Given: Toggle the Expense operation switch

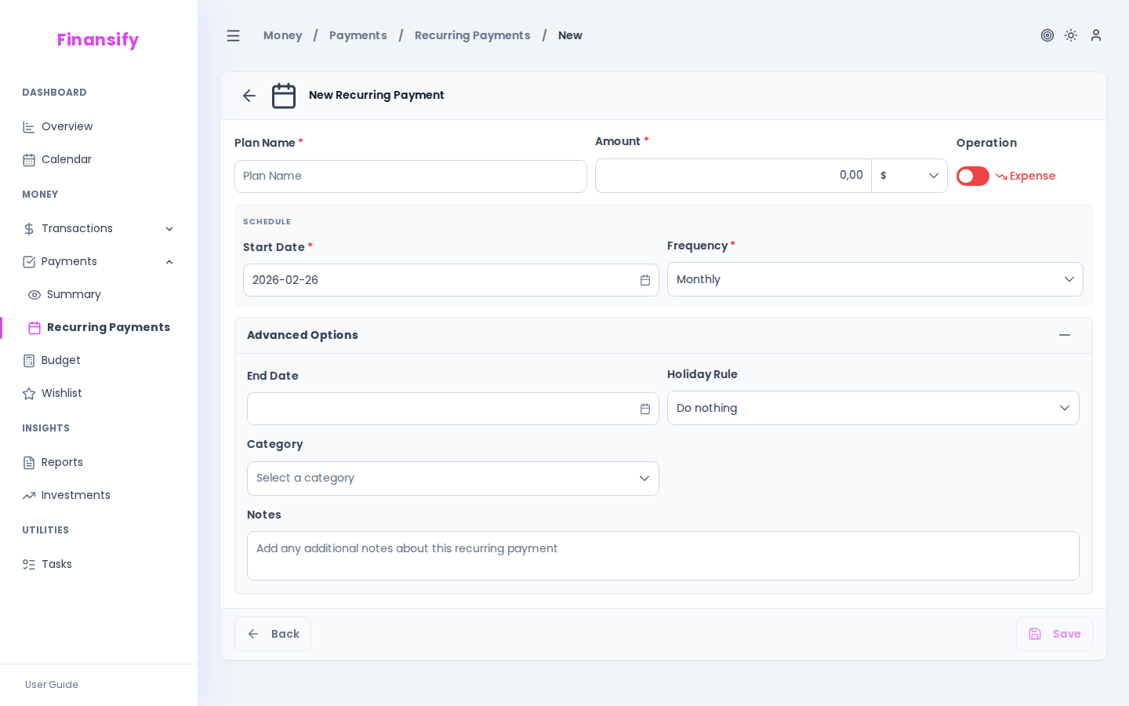Looking at the screenshot, I should 972,176.
